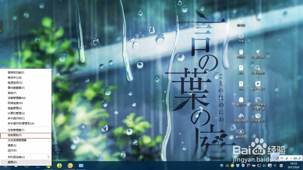Image resolution: width=303 pixels, height=170 pixels.
Task: Choose 文件资源管理器 from the menu
Action: pos(26,140)
